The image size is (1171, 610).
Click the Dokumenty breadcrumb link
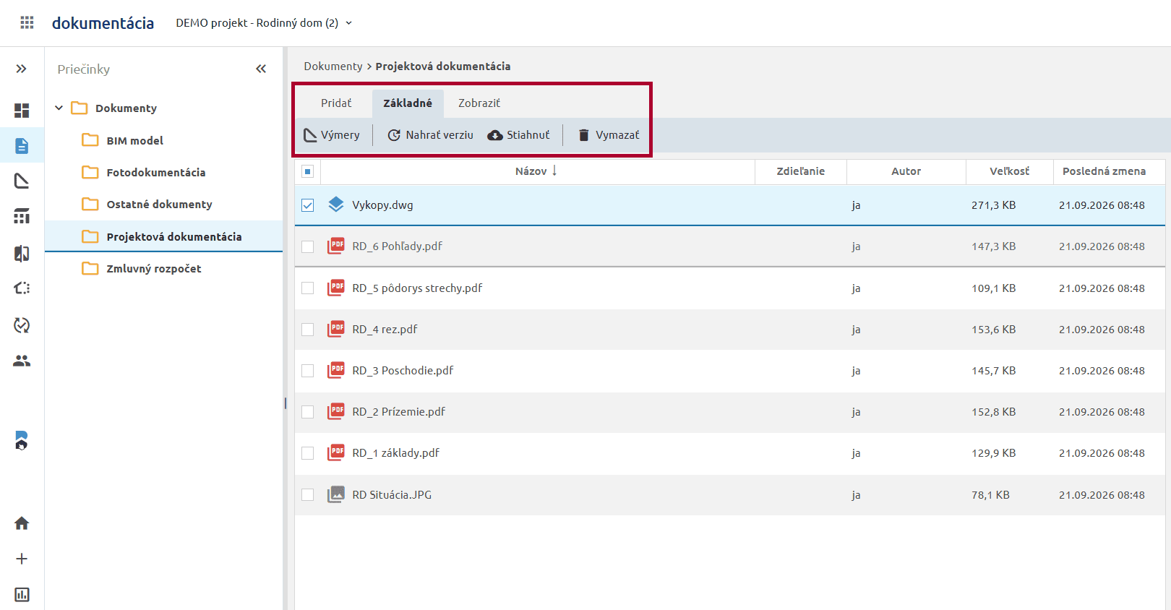pyautogui.click(x=333, y=66)
